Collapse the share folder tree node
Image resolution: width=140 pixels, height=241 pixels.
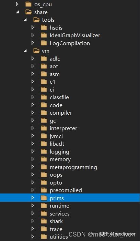click(17, 12)
